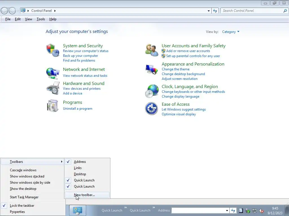The image size is (289, 216).
Task: Click breadcrumb arrow after Control Panel
Action: 55,11
